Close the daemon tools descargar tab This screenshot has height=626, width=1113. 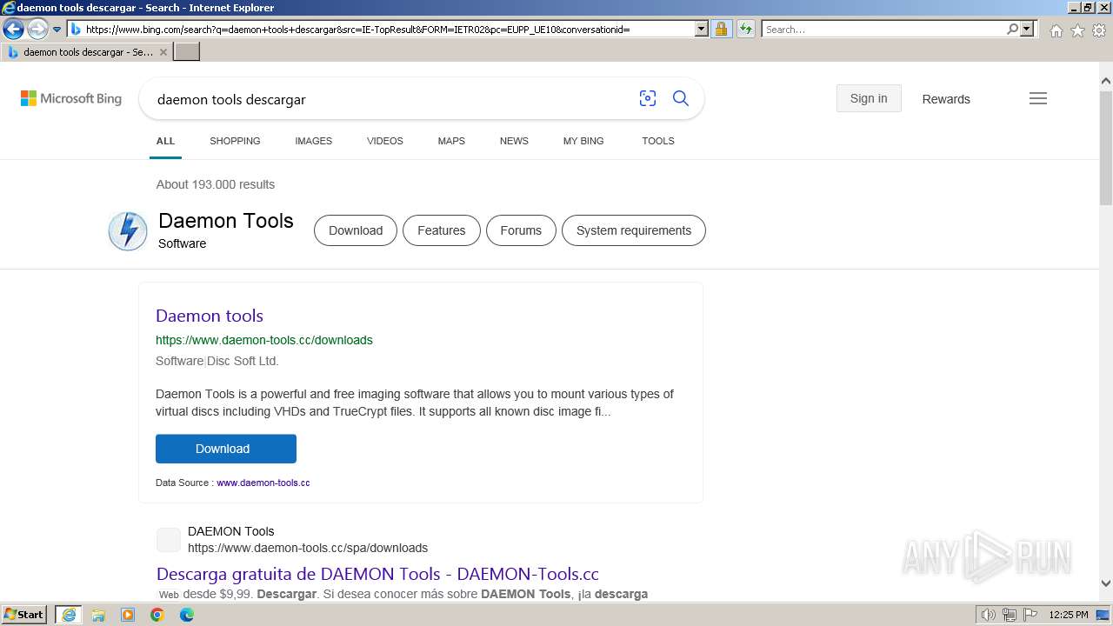163,52
